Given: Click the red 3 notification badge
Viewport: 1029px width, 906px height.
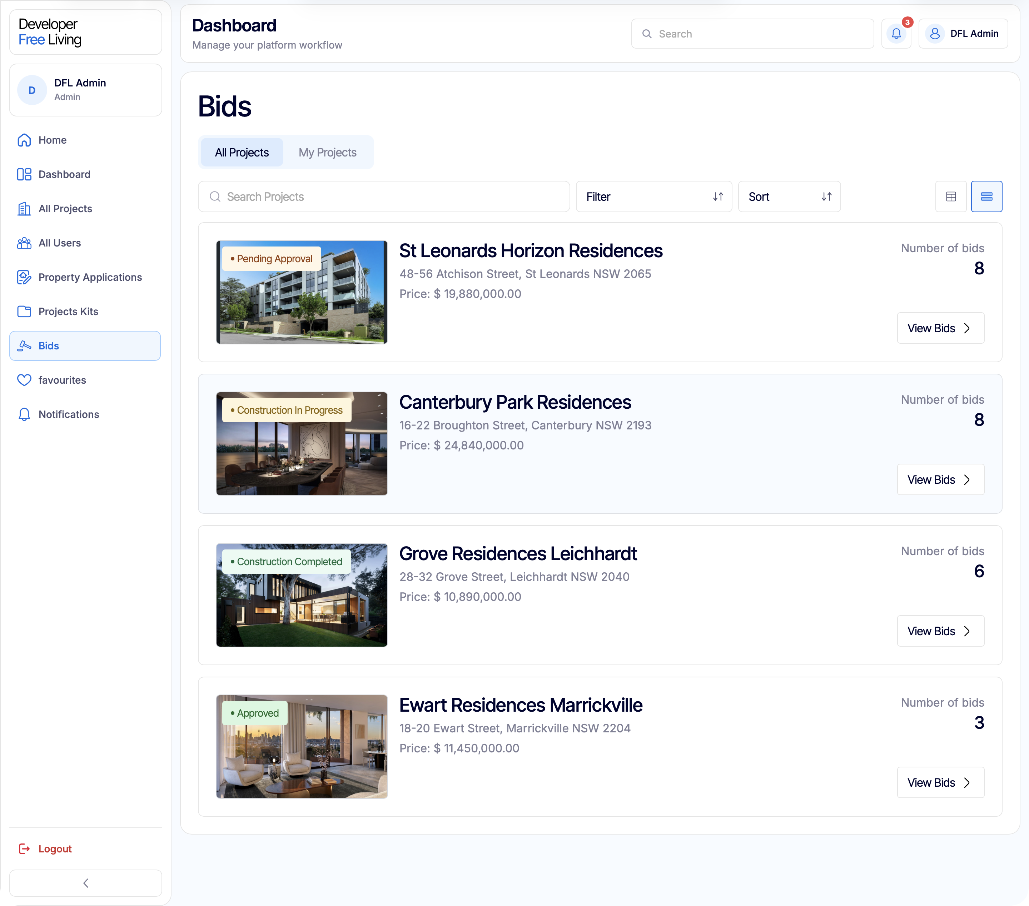Looking at the screenshot, I should tap(907, 22).
